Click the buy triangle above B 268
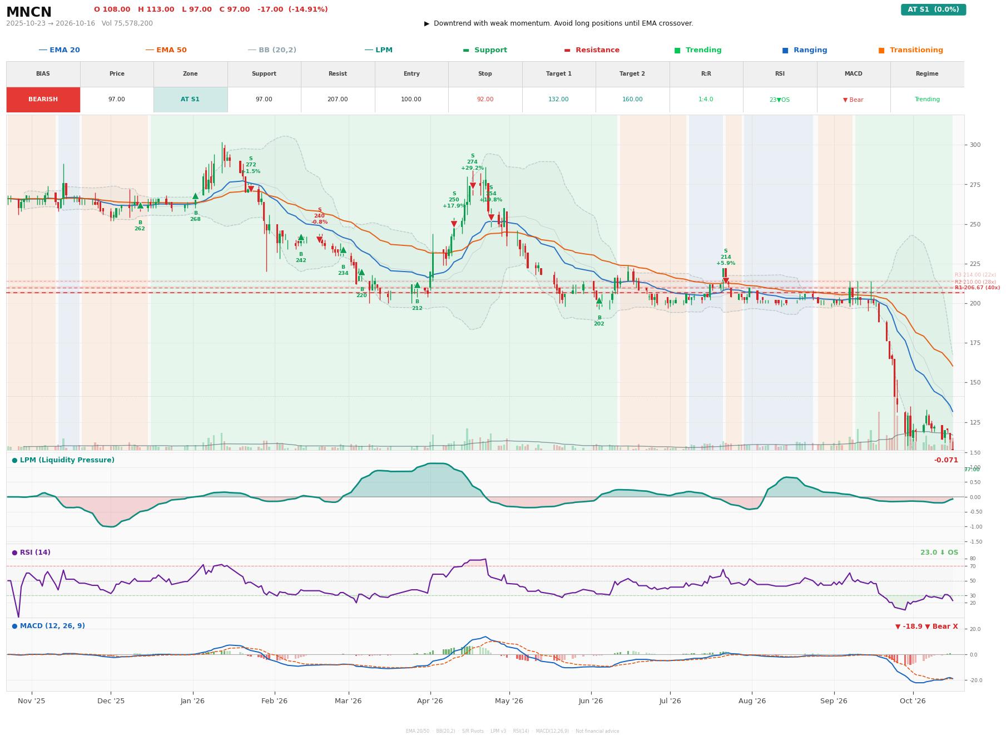 (x=195, y=196)
